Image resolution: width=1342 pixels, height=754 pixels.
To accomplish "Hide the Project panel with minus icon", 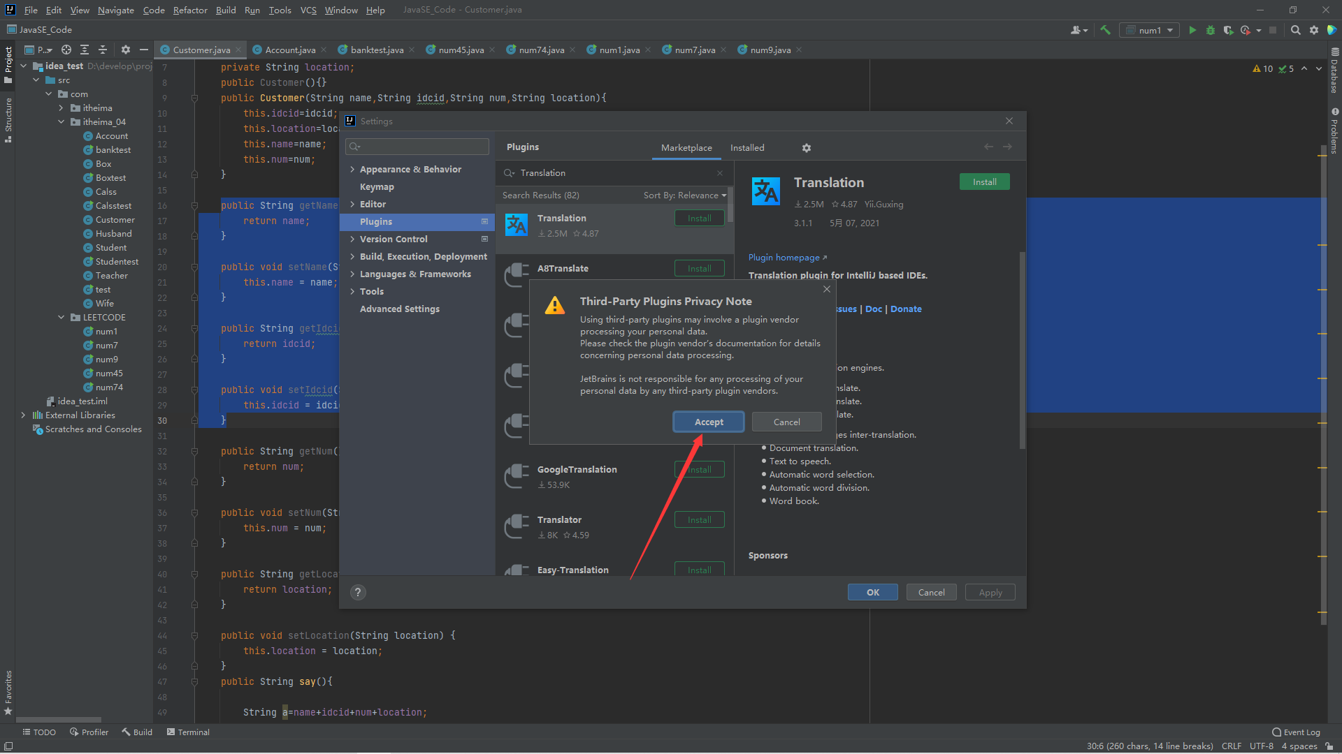I will pos(144,50).
